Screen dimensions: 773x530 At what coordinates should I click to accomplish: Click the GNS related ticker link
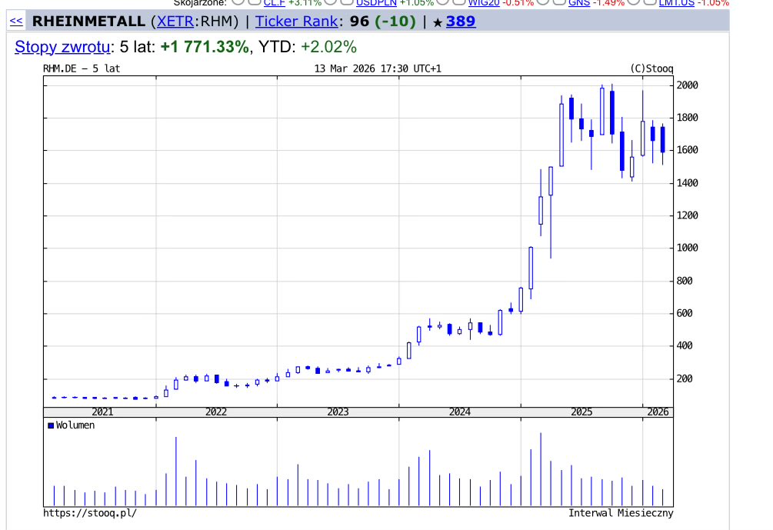click(x=578, y=3)
